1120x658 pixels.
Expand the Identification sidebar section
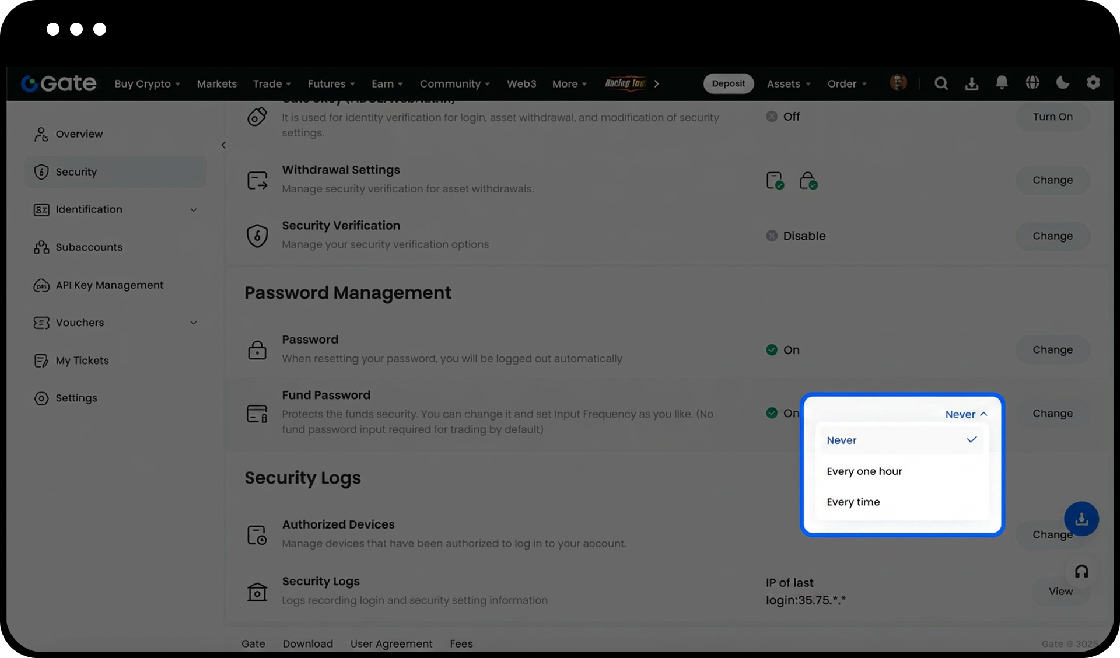pyautogui.click(x=194, y=210)
